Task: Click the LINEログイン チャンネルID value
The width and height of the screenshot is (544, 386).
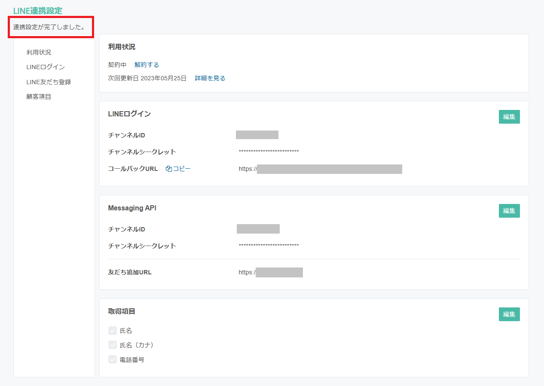Action: click(257, 135)
